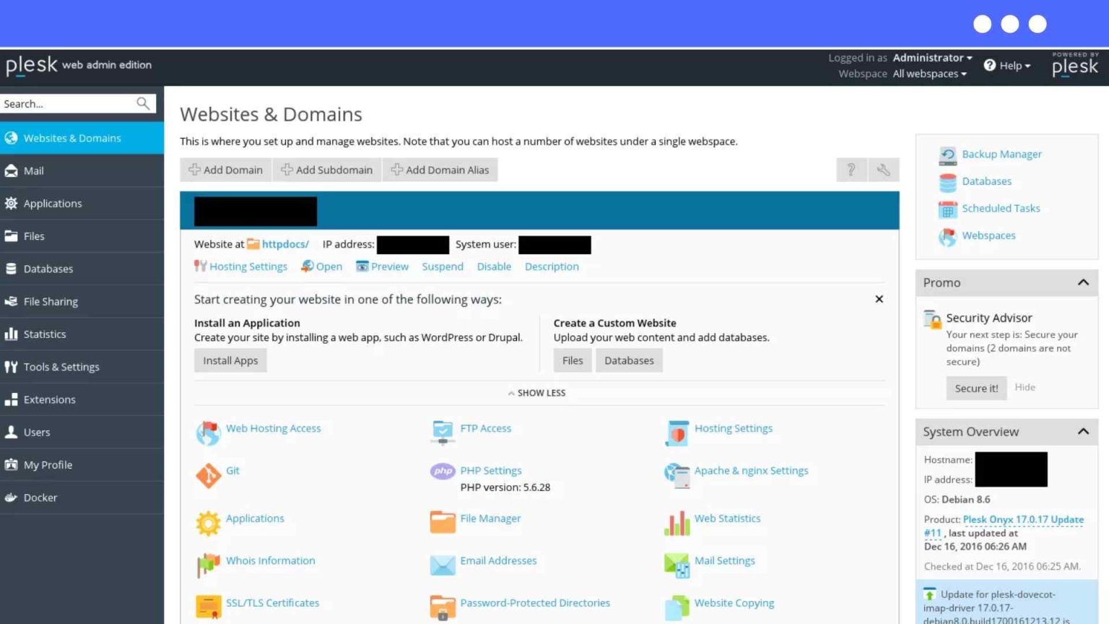Open File Sharing in the sidebar
Viewport: 1109px width, 624px height.
[x=82, y=301]
